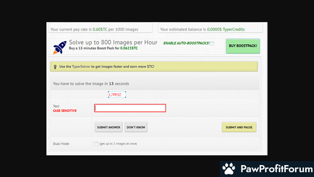Click the Submit and Pause button
This screenshot has width=314, height=177.
coord(239,127)
